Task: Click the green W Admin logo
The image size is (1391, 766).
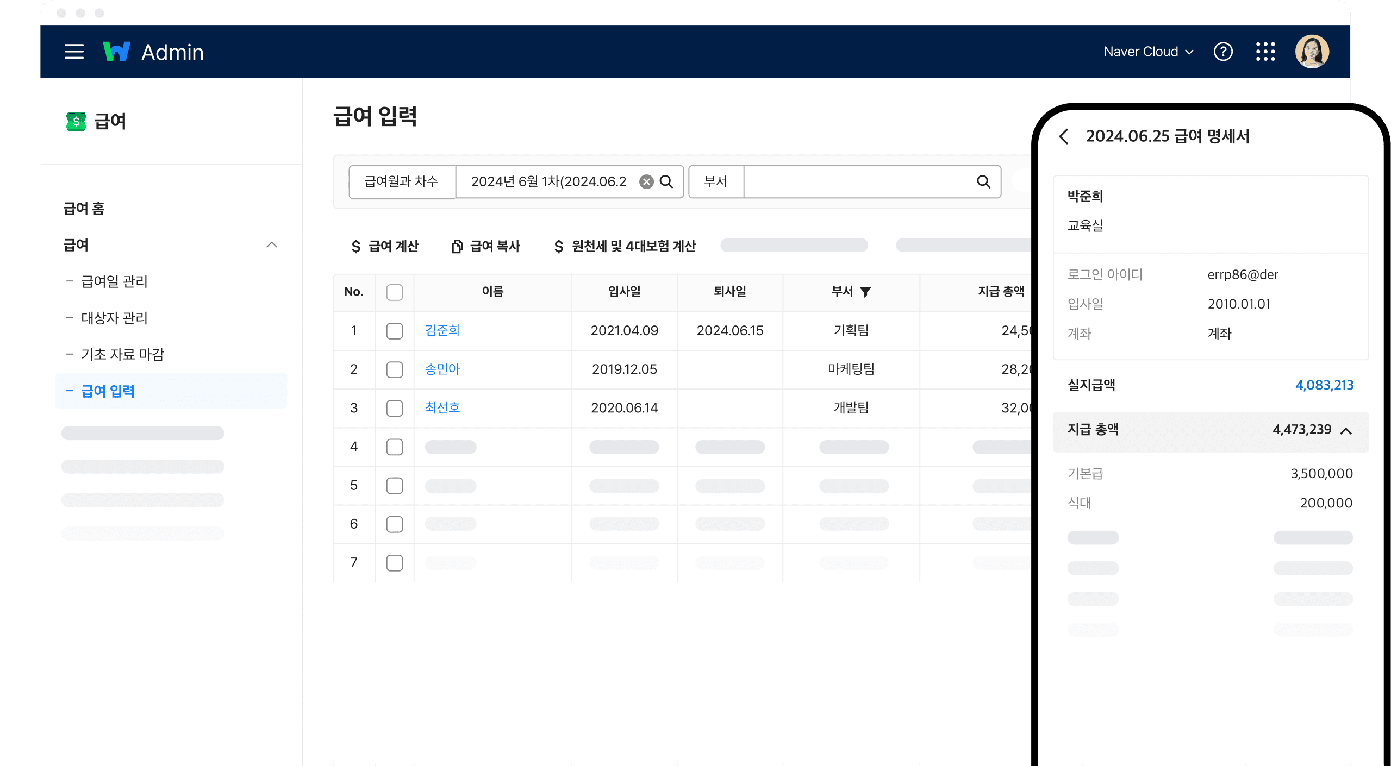Action: click(117, 52)
